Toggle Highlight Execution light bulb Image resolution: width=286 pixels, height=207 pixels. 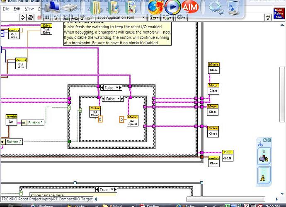[x=56, y=18]
